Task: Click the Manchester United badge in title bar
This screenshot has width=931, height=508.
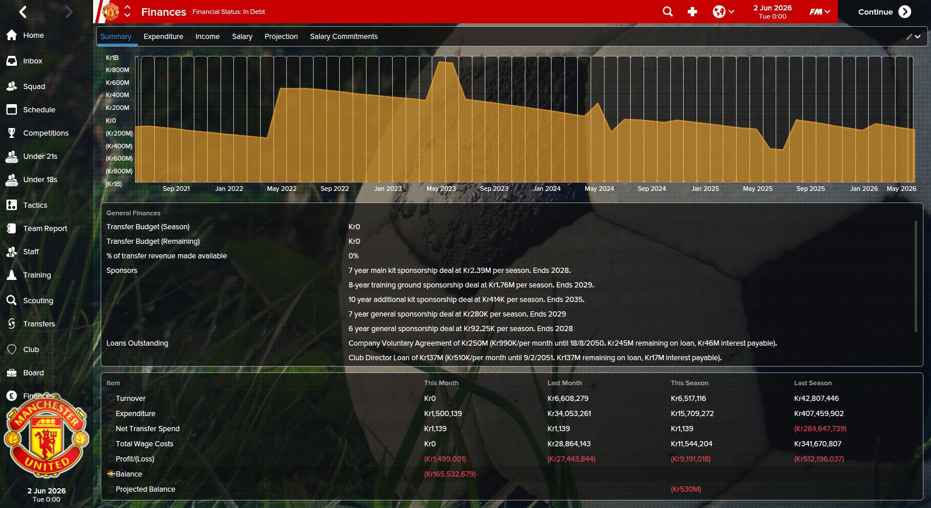Action: [110, 12]
